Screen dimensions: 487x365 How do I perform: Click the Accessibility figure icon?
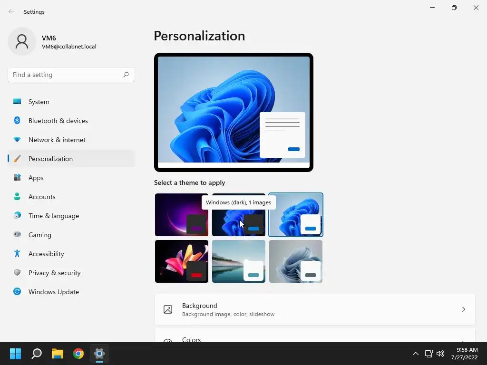coord(17,254)
